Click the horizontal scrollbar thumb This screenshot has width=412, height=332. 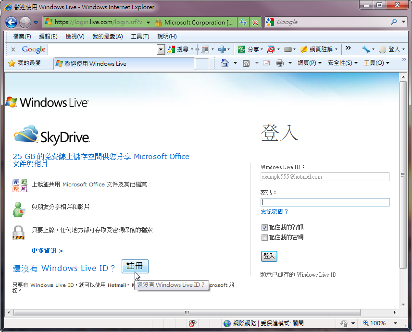tap(187, 312)
